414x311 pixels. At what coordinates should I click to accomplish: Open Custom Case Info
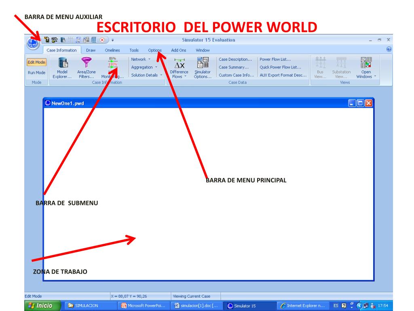236,75
